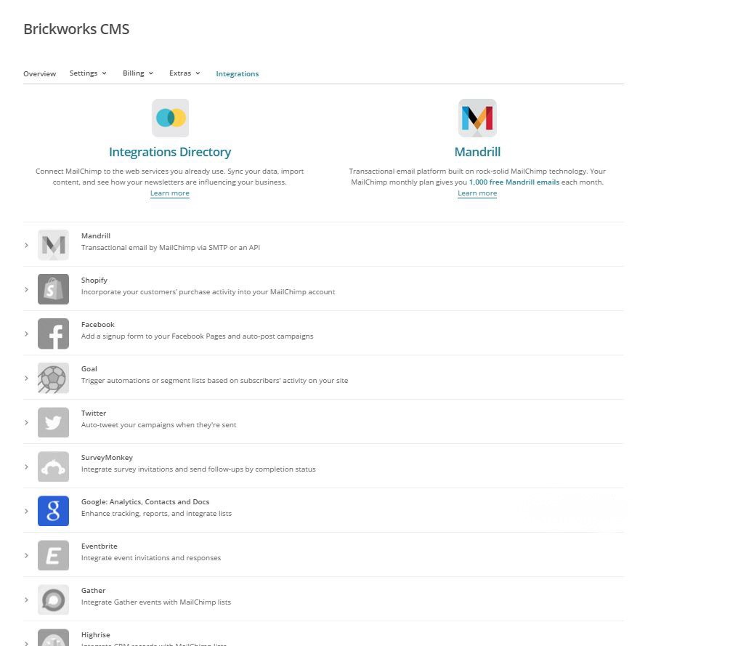Open the Overview tab

tap(39, 73)
